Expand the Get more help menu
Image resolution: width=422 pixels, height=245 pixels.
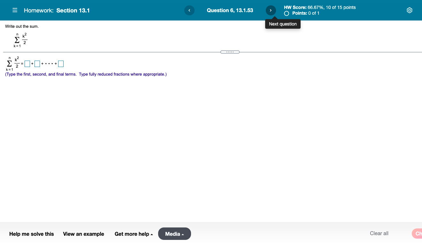pos(134,234)
